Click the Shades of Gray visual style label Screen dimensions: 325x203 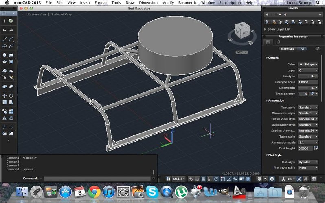tap(61, 15)
